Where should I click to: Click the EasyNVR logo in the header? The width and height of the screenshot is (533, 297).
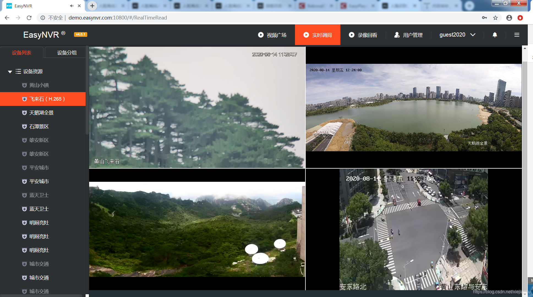(x=41, y=35)
